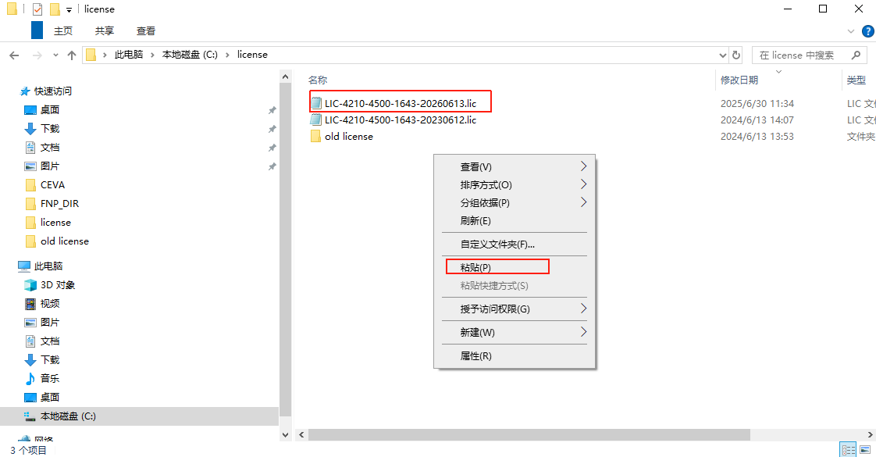Click the horizontal scrollbar right arrow
Viewport: 876px width, 457px height.
coord(871,434)
